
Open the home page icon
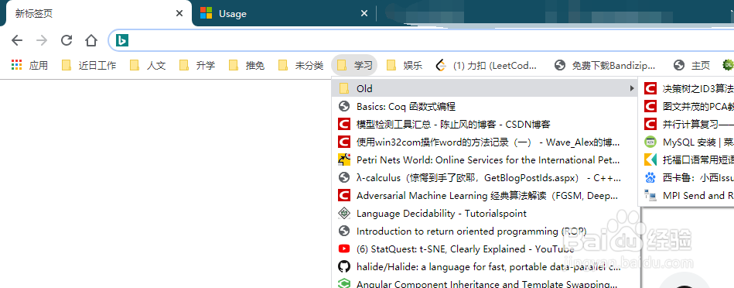[90, 40]
